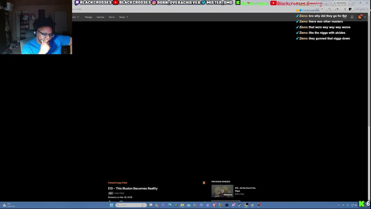Open the Microsoft Store taskbar icon

point(176,205)
